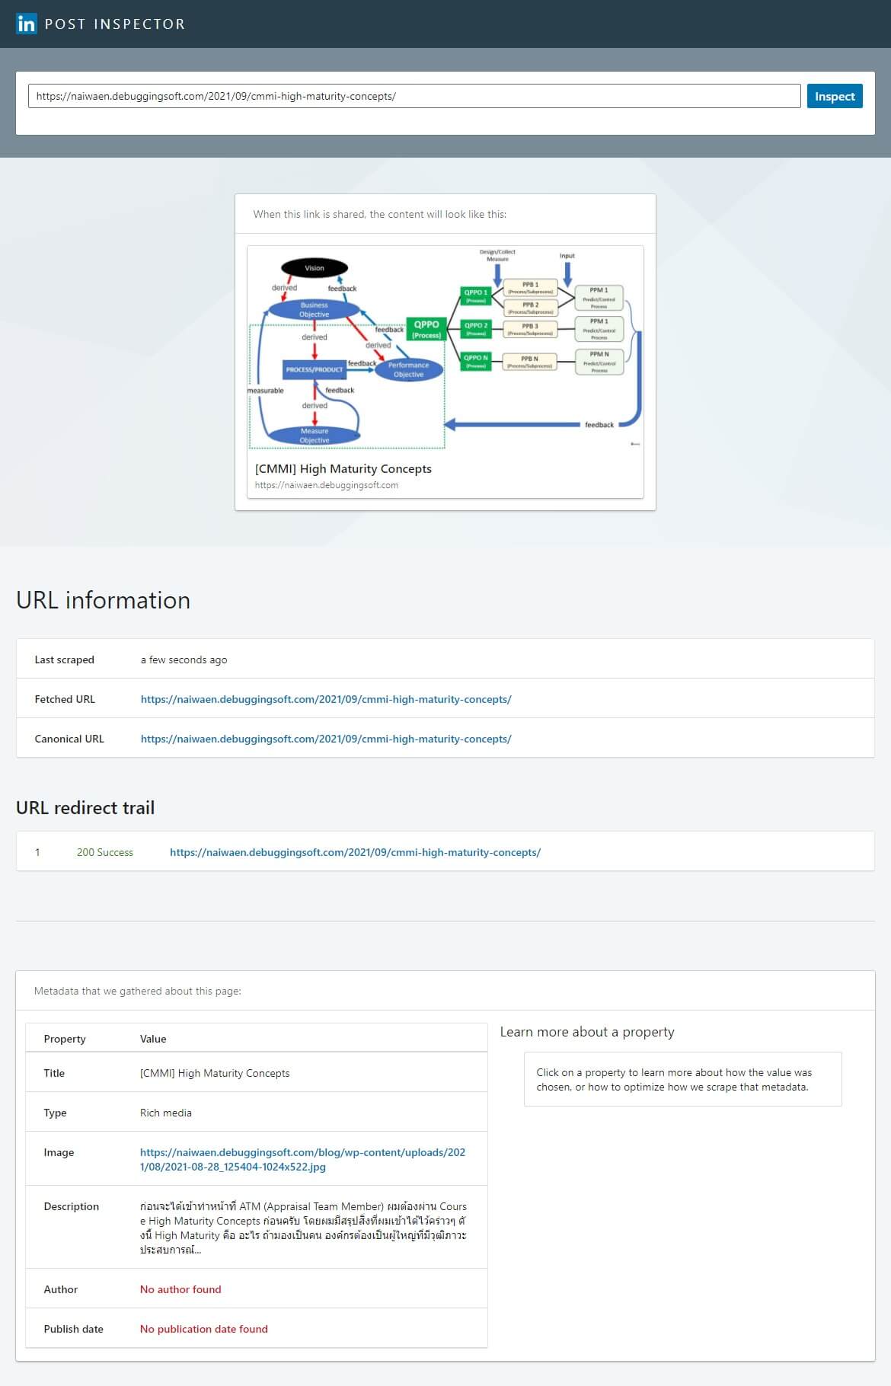
Task: Click the URL information heading
Action: click(x=104, y=600)
